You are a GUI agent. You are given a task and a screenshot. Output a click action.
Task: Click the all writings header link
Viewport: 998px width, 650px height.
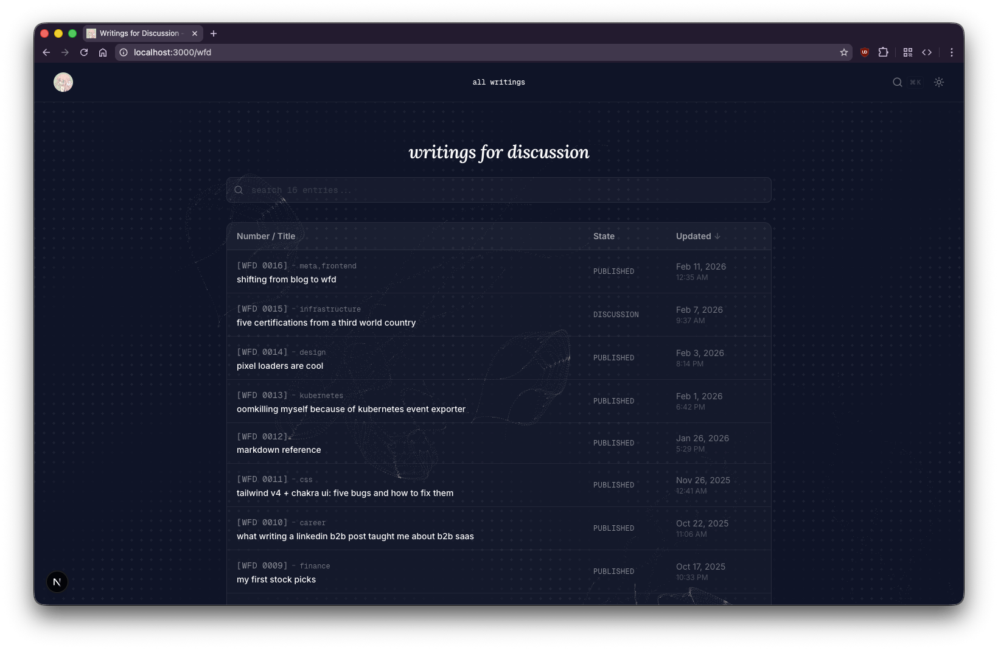[x=499, y=82]
